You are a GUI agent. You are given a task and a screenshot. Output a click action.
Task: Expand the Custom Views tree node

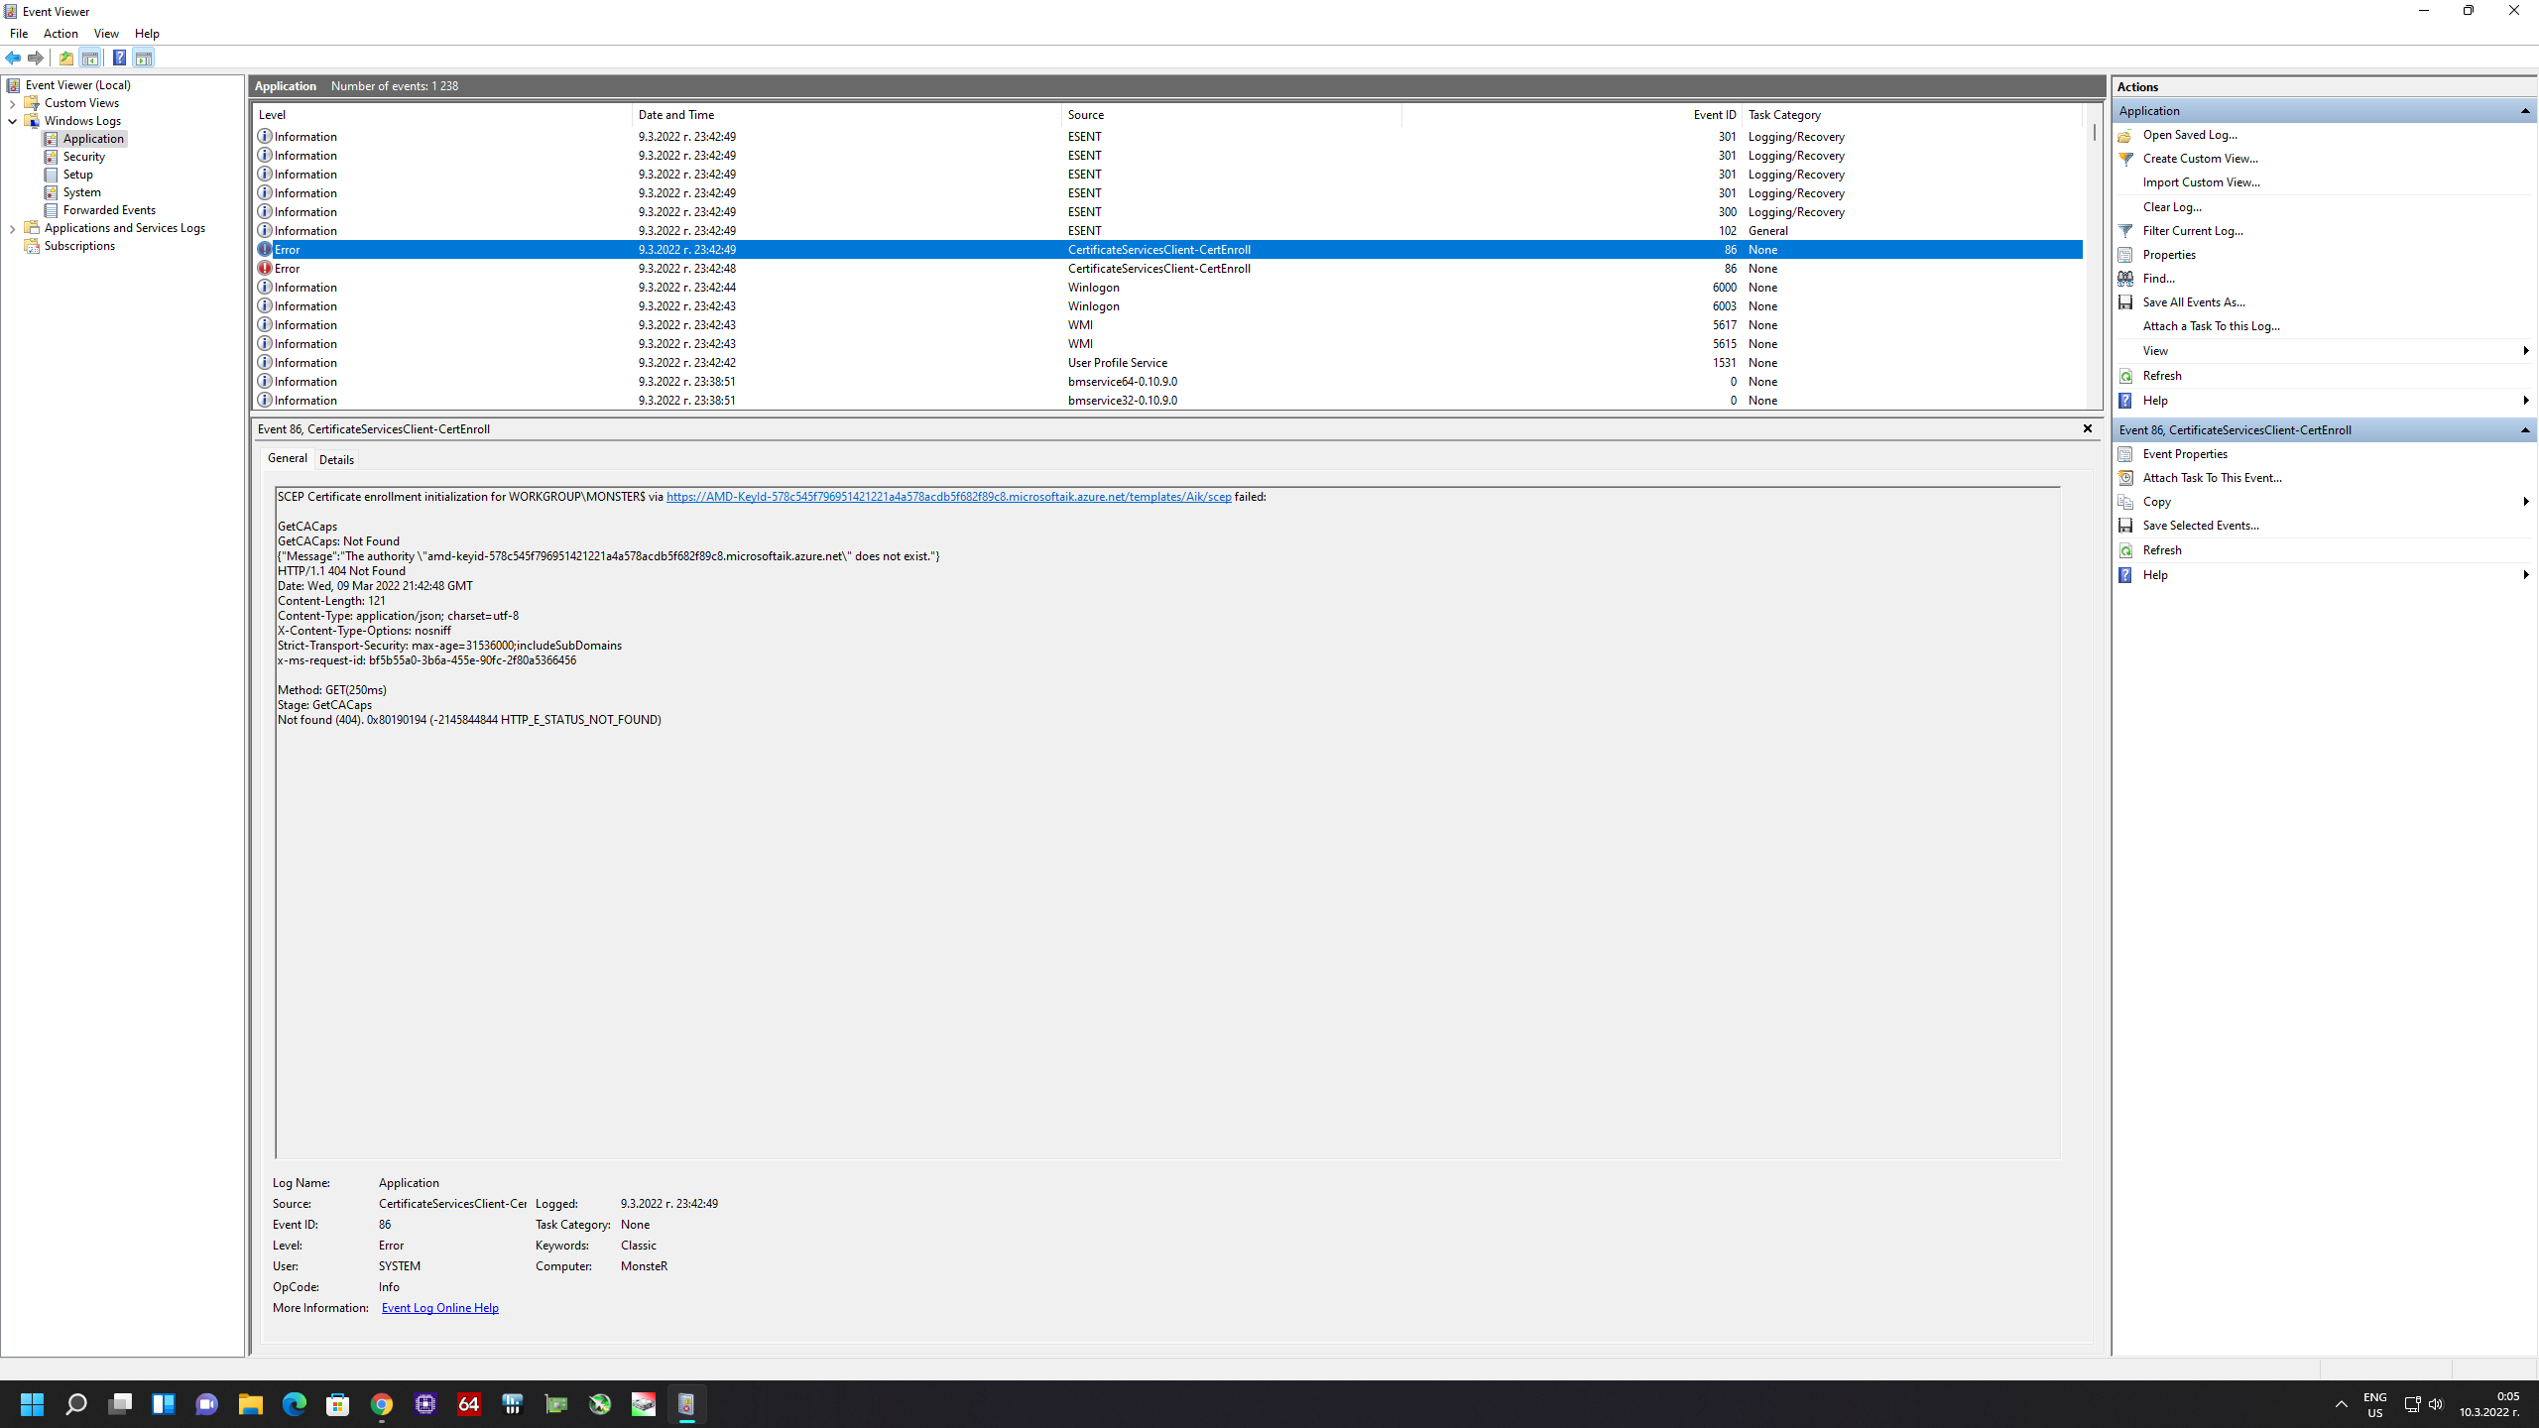pos(12,103)
